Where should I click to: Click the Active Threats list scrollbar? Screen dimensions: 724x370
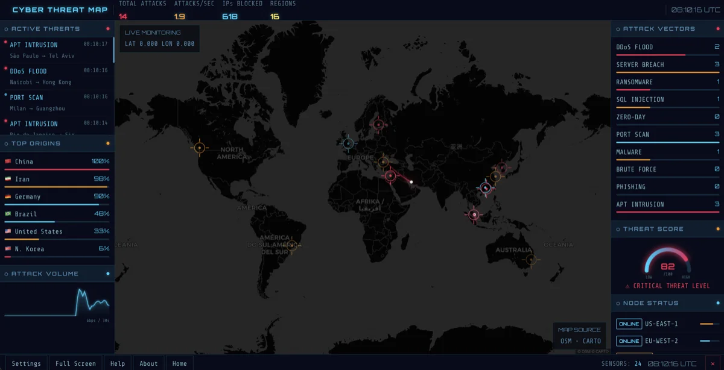113,50
